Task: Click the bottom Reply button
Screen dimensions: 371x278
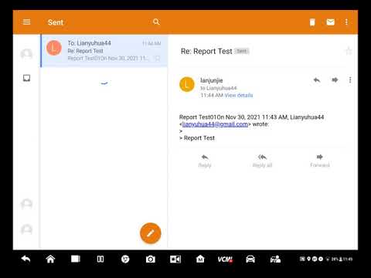Action: click(x=205, y=161)
